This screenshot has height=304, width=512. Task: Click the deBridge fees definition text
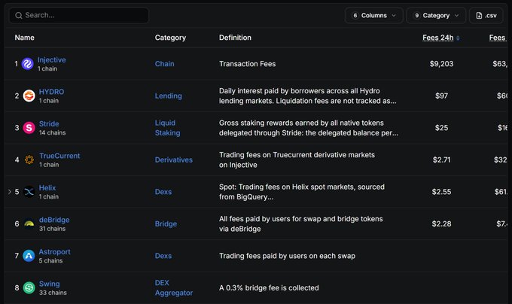tap(300, 223)
